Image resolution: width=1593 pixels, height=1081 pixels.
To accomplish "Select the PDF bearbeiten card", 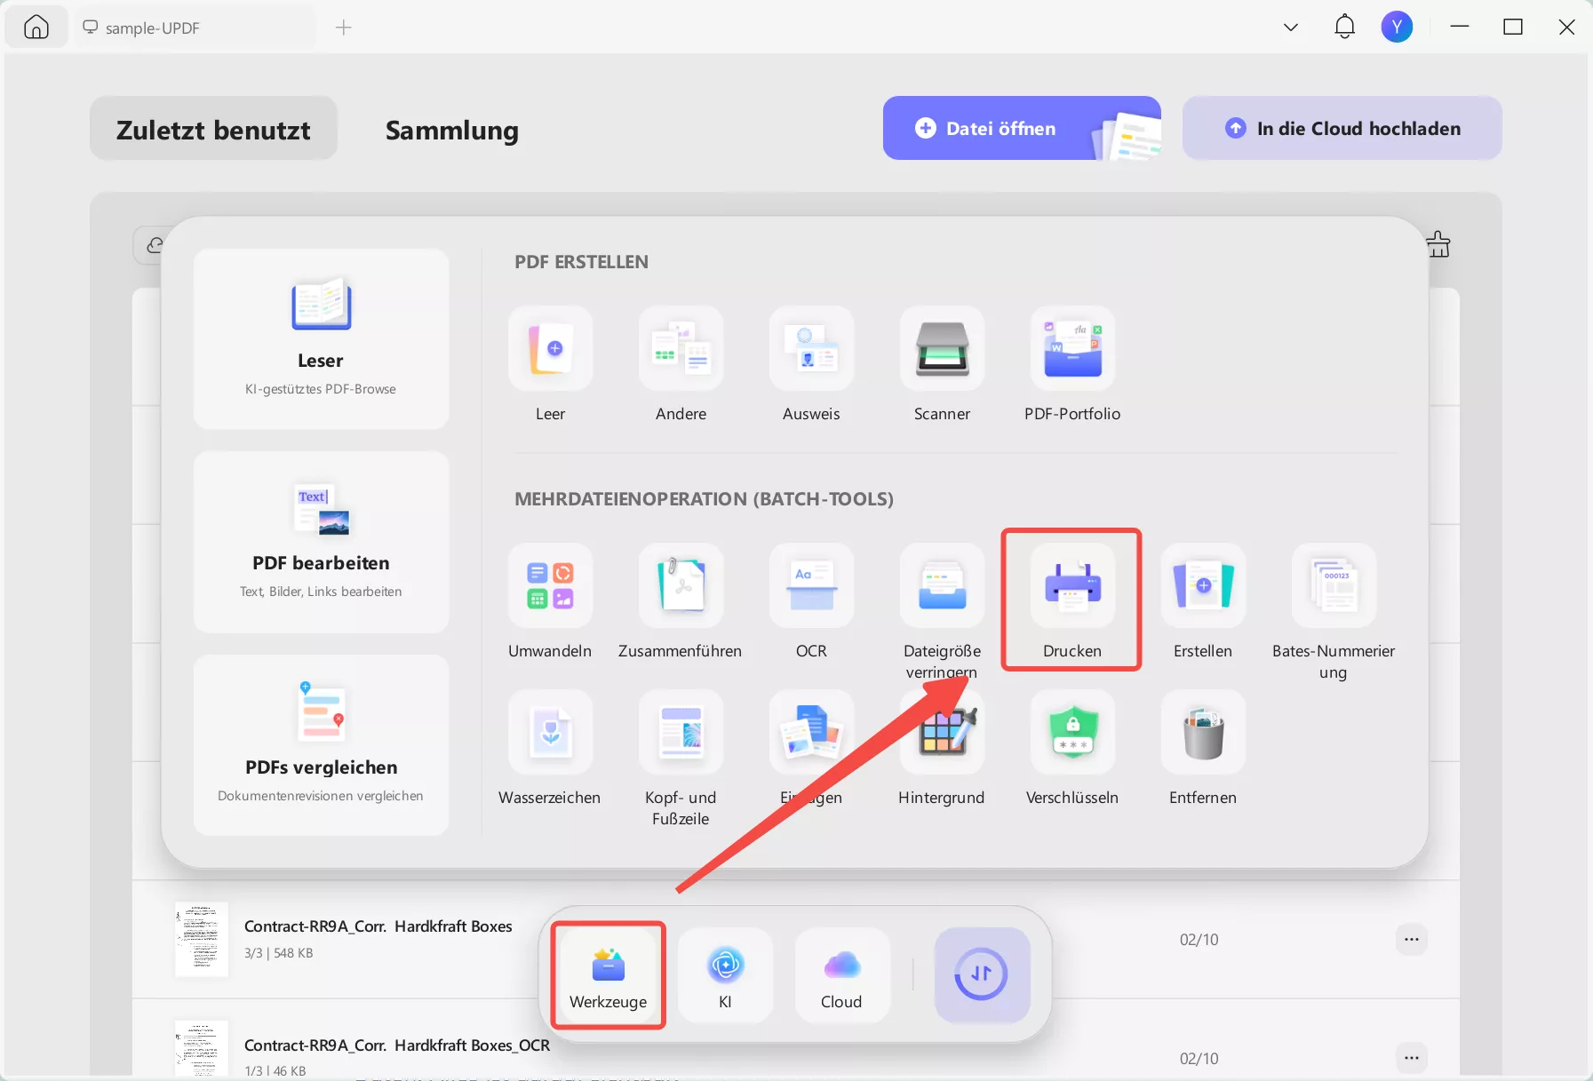I will point(321,542).
